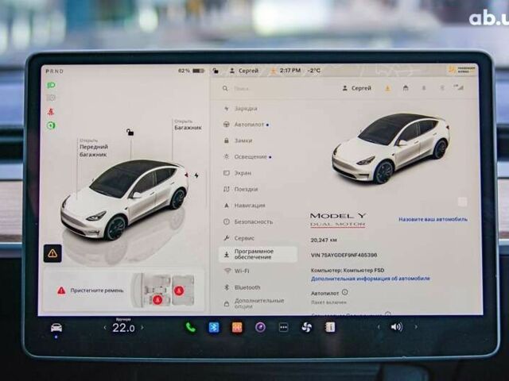Screen dimensions: 509x381
Task: Open the front trunk (Передний Багажник)
Action: tap(94, 148)
